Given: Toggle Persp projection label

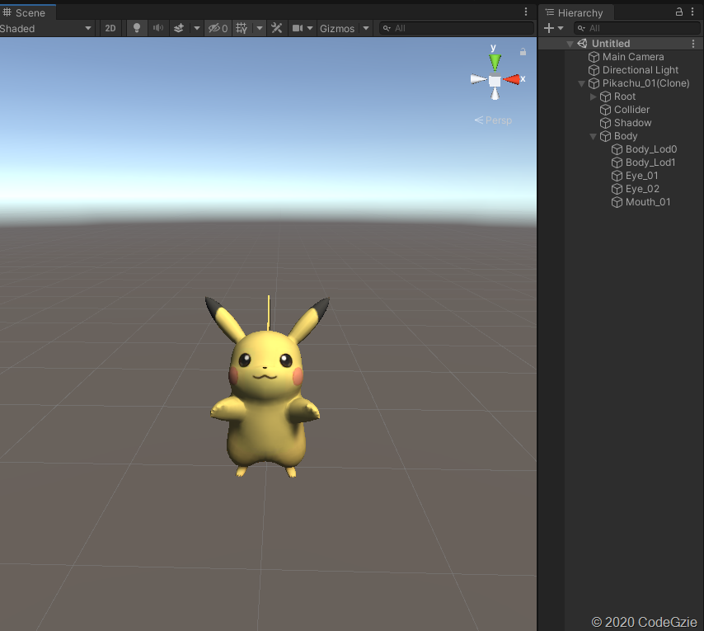Looking at the screenshot, I should (x=493, y=120).
